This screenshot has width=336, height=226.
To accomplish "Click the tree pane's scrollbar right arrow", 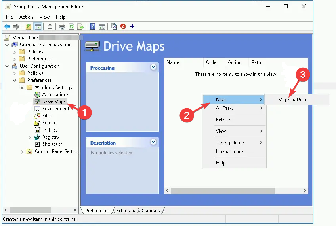I will (74, 210).
